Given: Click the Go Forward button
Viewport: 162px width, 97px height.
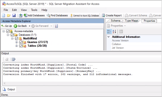Looking at the screenshot, I should click(40, 26).
